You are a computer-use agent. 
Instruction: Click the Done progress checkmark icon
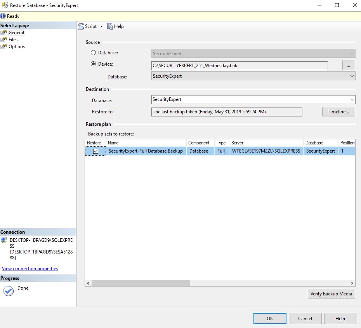point(9,291)
